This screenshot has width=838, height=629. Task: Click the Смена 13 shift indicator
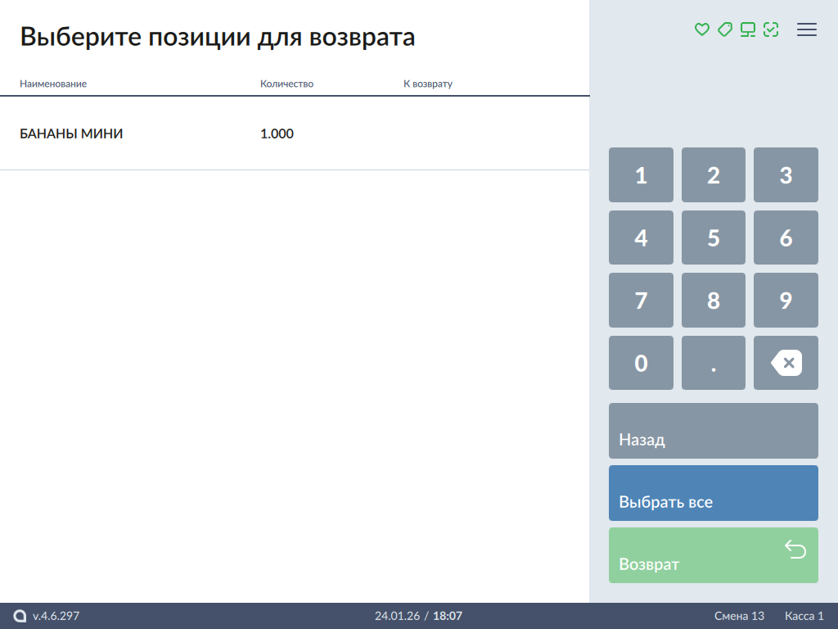click(x=739, y=616)
